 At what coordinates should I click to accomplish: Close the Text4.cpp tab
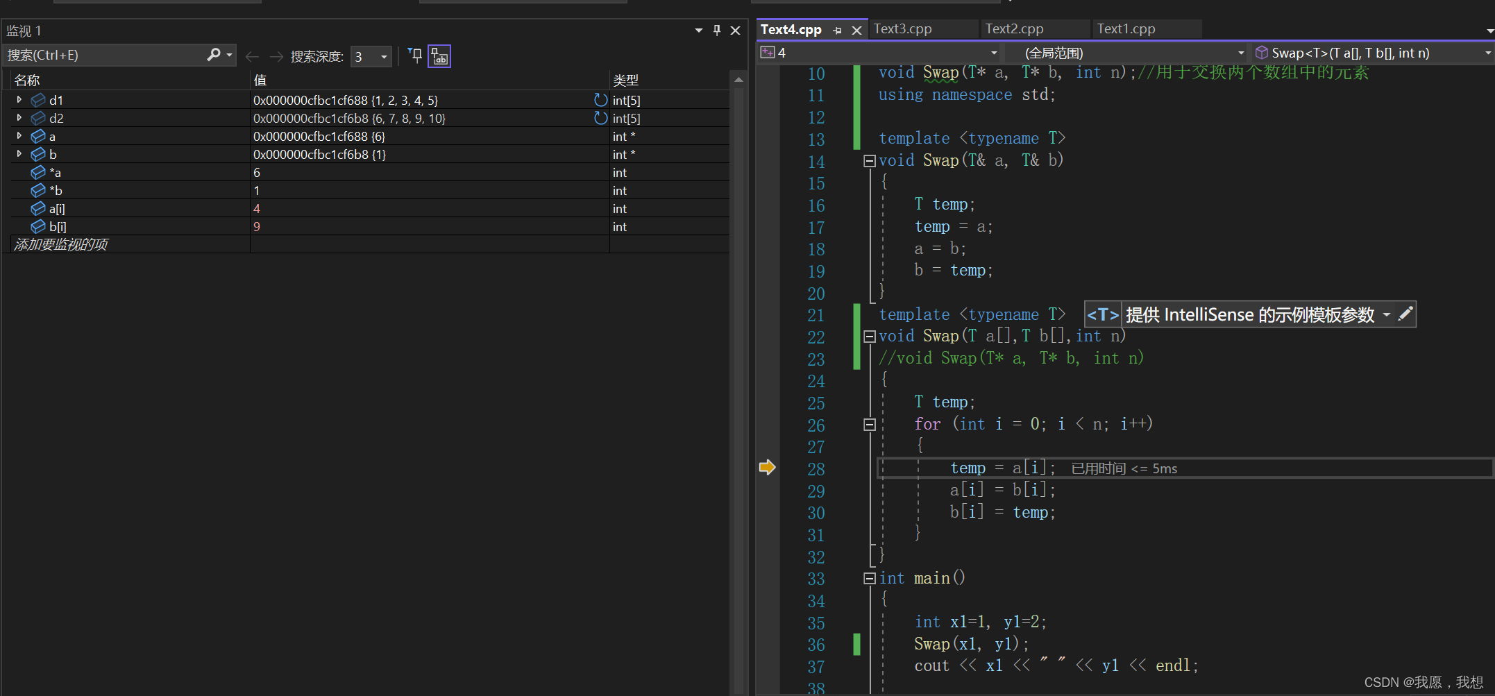point(856,31)
